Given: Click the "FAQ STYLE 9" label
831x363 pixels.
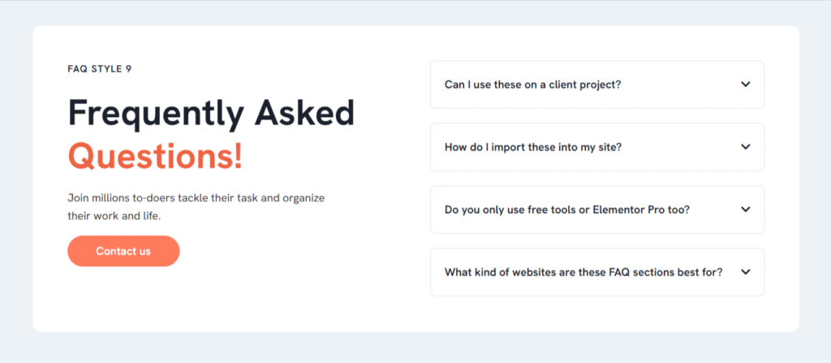Looking at the screenshot, I should tap(100, 68).
